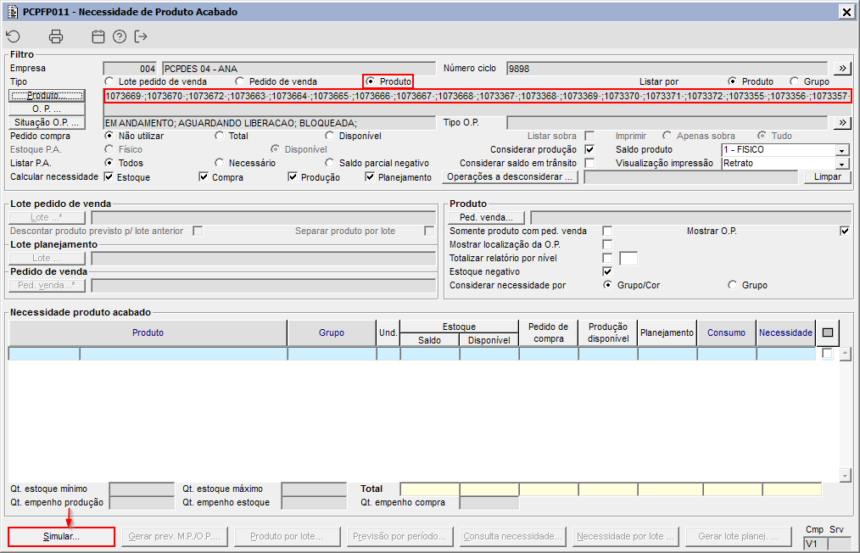Viewport: 860px width, 553px height.
Task: Select Pedido compra Disponível radio
Action: click(330, 136)
